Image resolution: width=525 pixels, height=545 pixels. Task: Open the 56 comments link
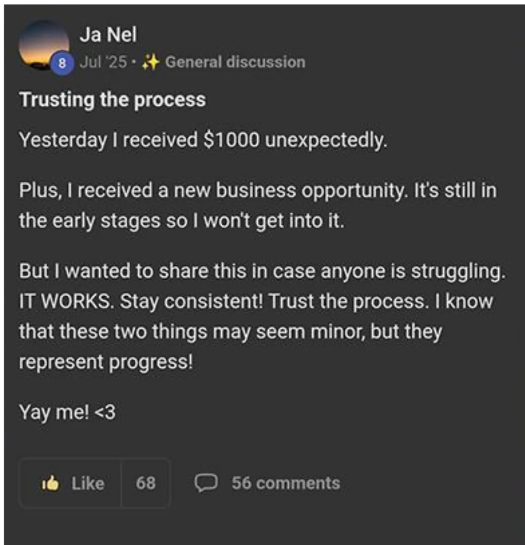(286, 483)
